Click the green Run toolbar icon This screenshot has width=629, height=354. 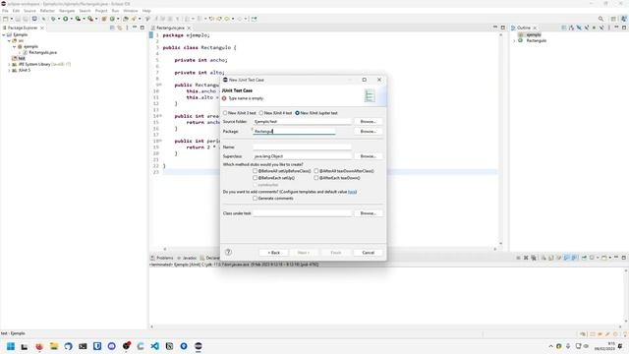click(x=66, y=19)
